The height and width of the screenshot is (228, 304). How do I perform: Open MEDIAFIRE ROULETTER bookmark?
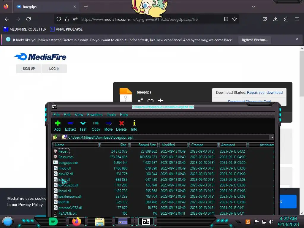point(25,29)
